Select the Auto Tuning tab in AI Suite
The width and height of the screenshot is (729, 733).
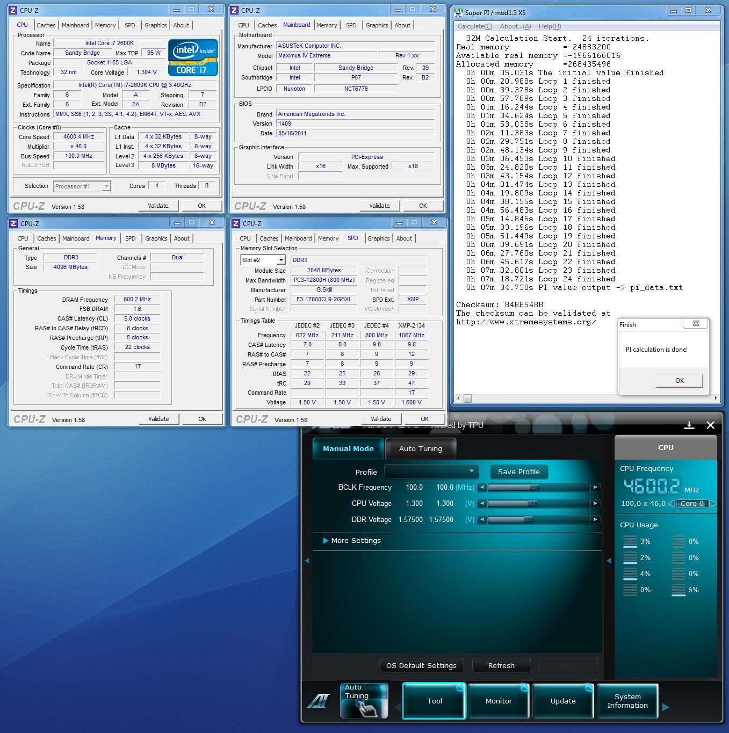pos(421,448)
